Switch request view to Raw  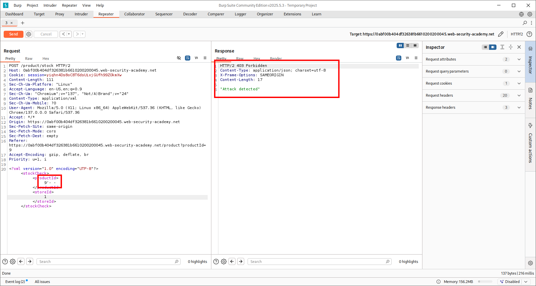pyautogui.click(x=29, y=59)
